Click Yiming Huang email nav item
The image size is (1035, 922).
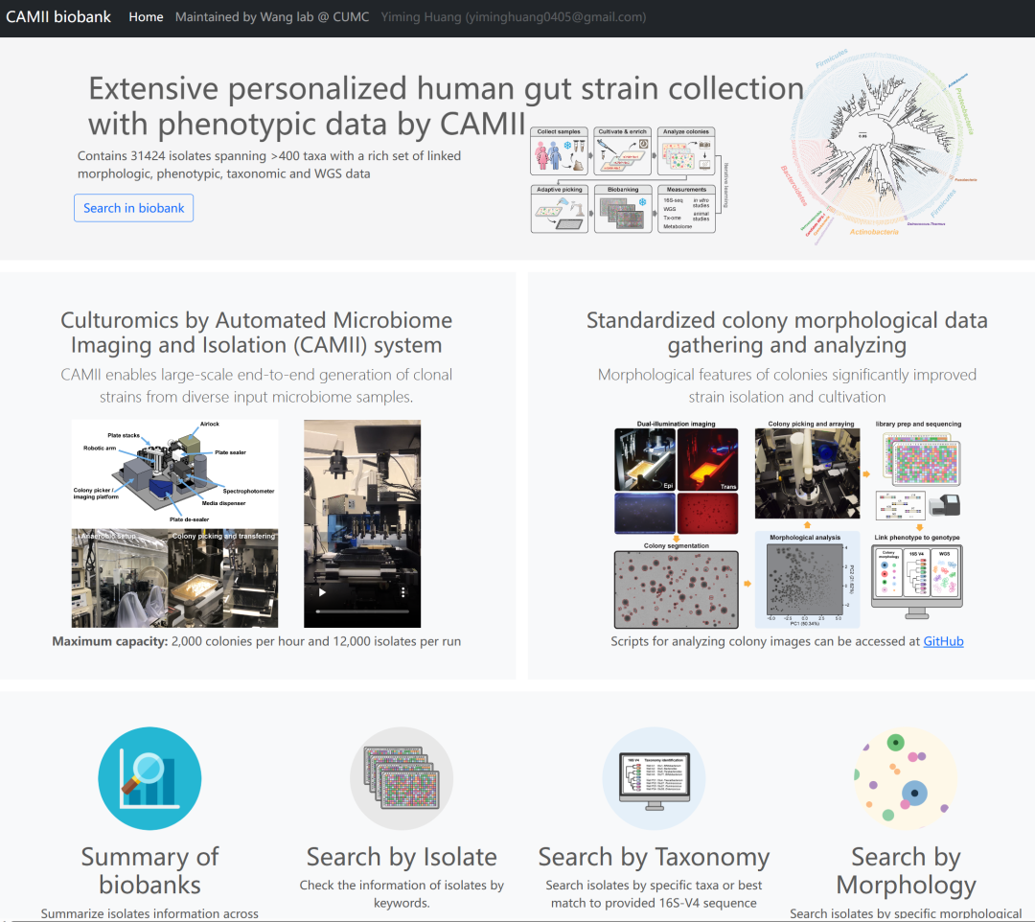tap(514, 17)
